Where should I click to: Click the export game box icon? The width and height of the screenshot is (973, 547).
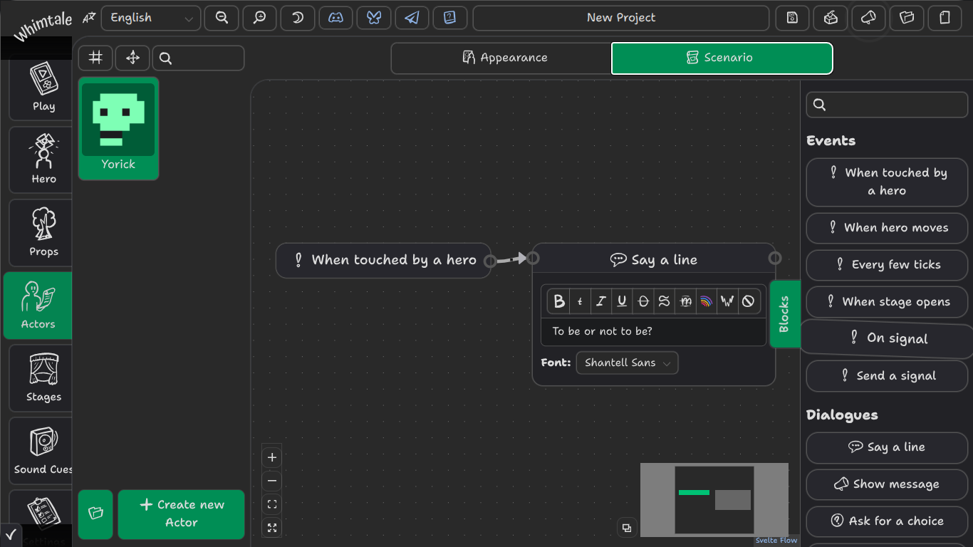830,18
